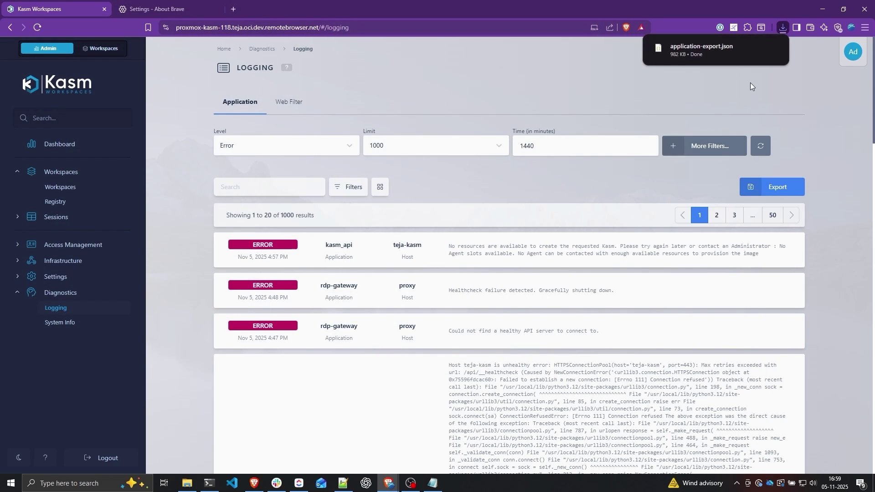Switch to Workspaces view toggle
The image size is (875, 492).
point(100,48)
